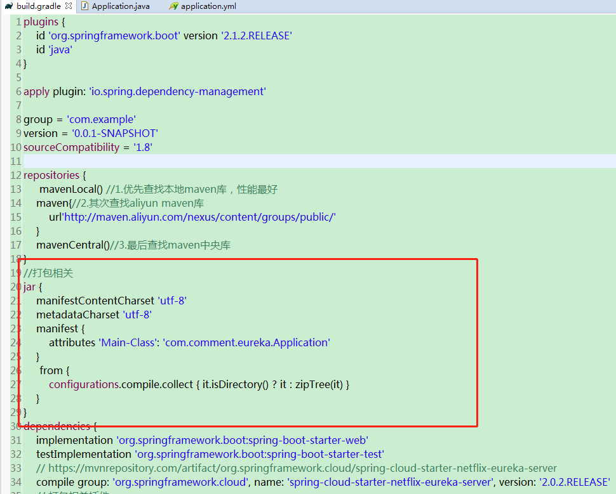Click the 'java' plugin id string

tap(60, 50)
